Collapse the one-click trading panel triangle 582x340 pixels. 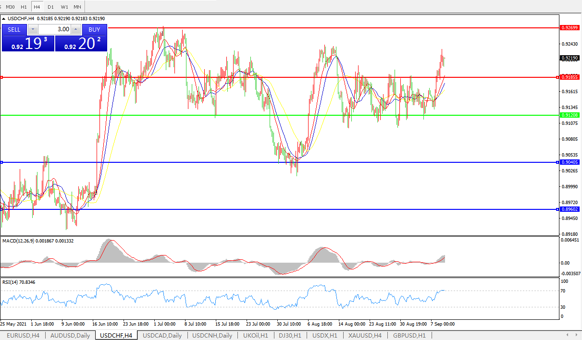point(4,19)
